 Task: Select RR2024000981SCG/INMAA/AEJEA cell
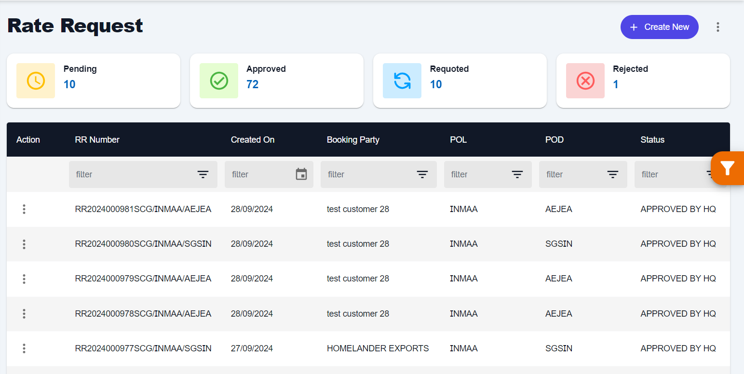tap(143, 209)
